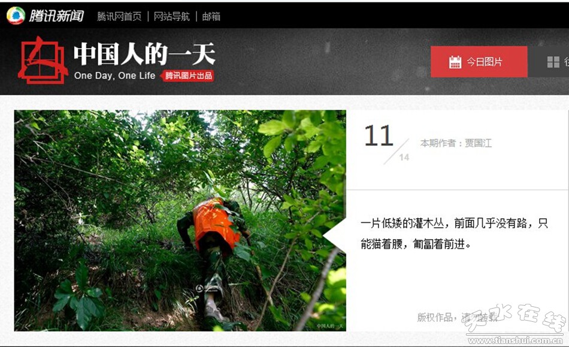The height and width of the screenshot is (347, 569).
Task: Click the Tencent News penguin logo icon
Action: (16, 16)
